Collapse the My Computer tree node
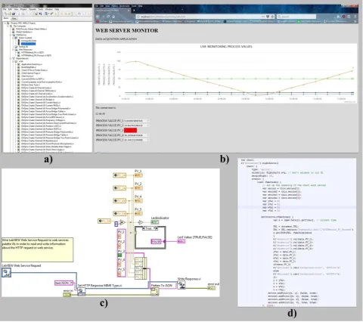 [8, 26]
